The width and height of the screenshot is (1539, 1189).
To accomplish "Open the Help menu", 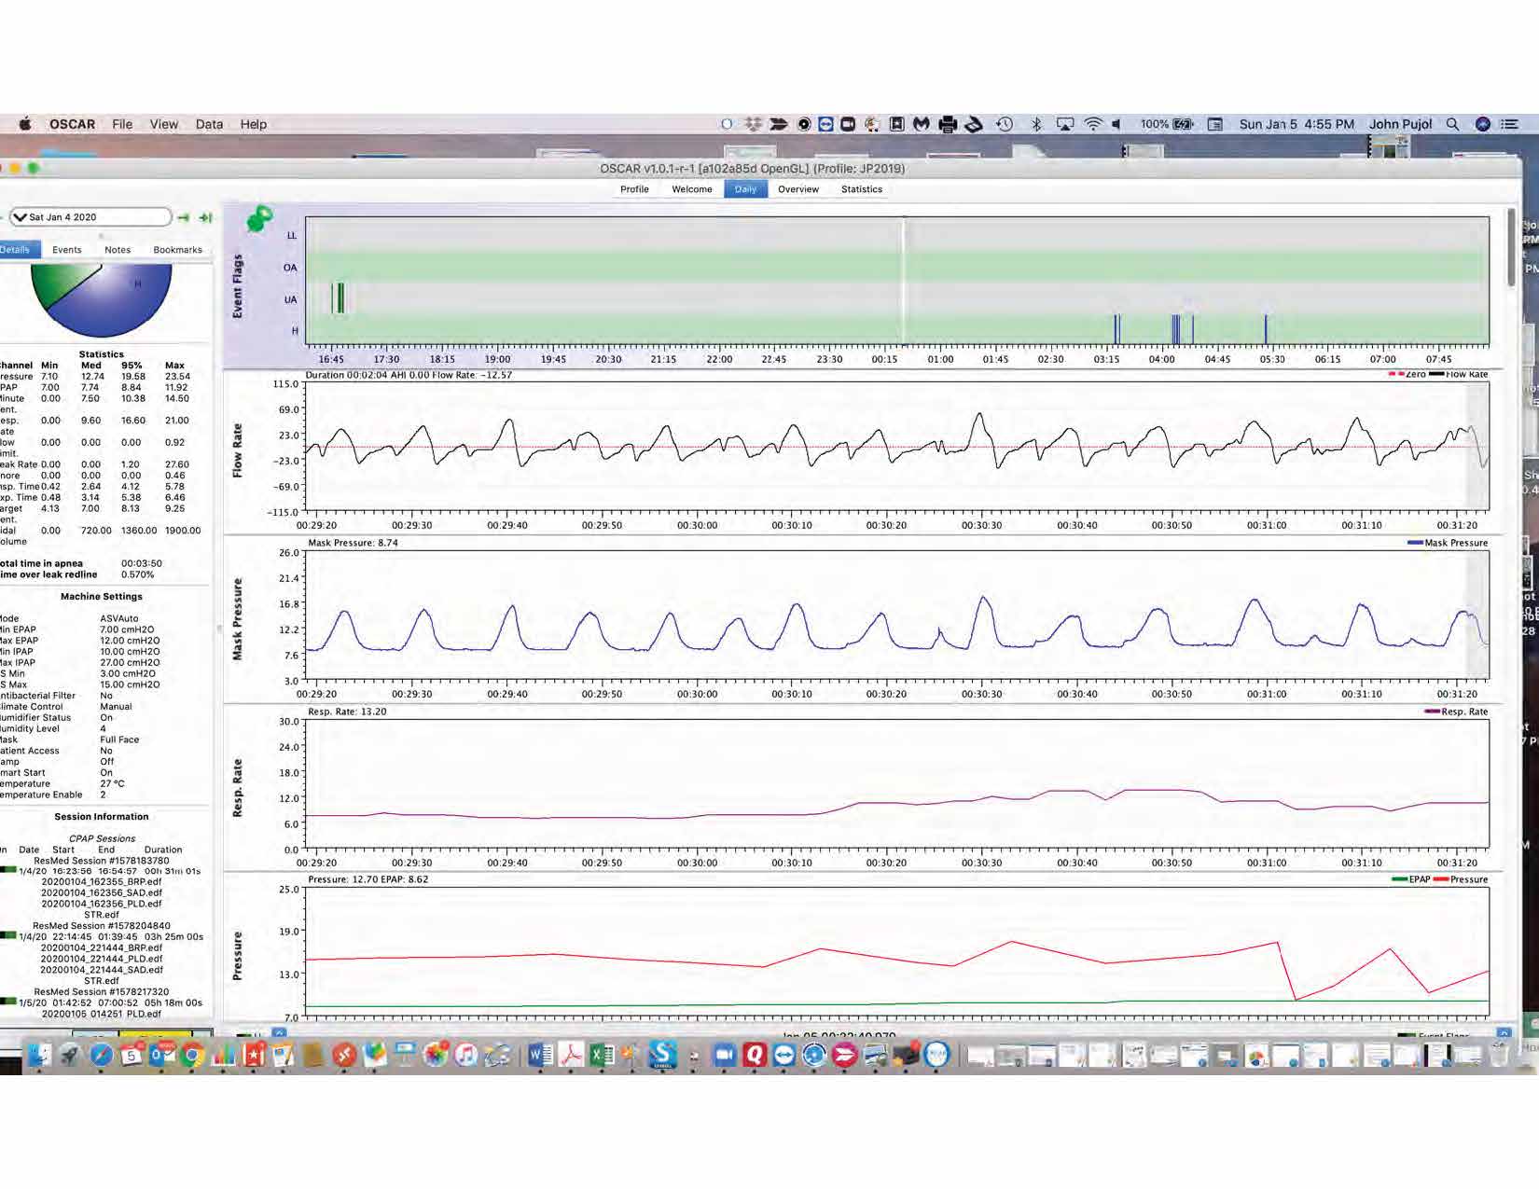I will click(x=253, y=124).
